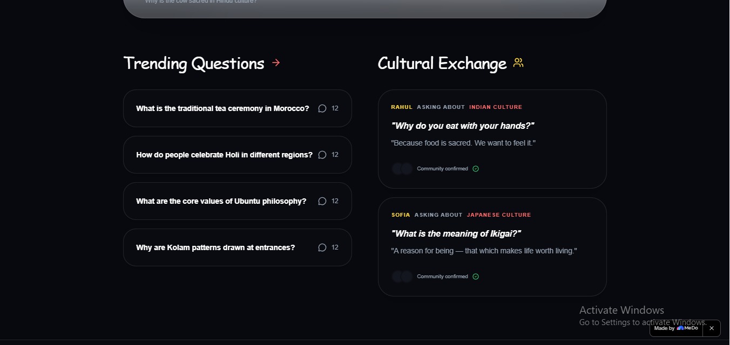Click avatar circles on Rahul's card
Screen dimensions: 730x345
pyautogui.click(x=402, y=169)
